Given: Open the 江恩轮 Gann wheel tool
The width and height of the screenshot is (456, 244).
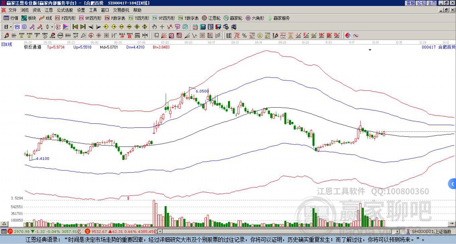Looking at the screenshot, I should point(212,18).
